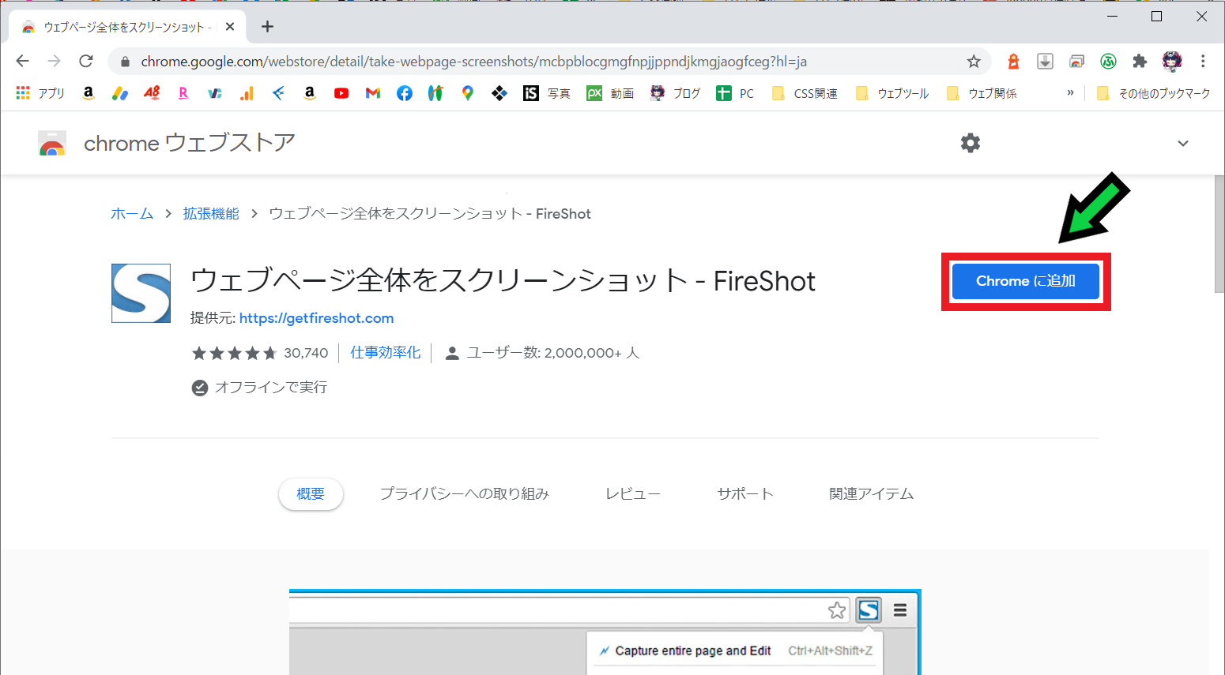The height and width of the screenshot is (675, 1225).
Task: Open the green circle ふ extension icon
Action: coord(1108,62)
